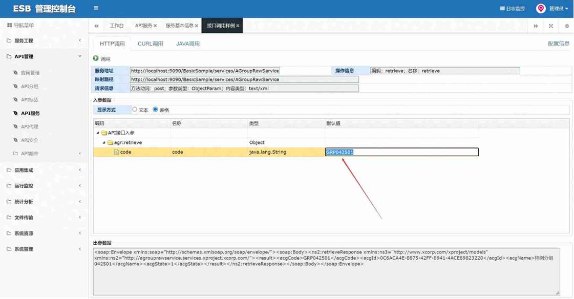
Task: Click the 请求信息 field
Action: 244,88
